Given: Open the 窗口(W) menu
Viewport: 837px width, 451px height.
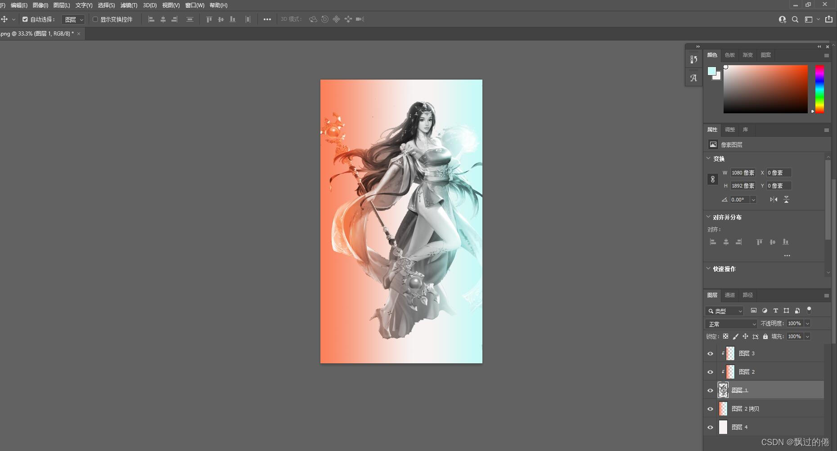Looking at the screenshot, I should (194, 5).
